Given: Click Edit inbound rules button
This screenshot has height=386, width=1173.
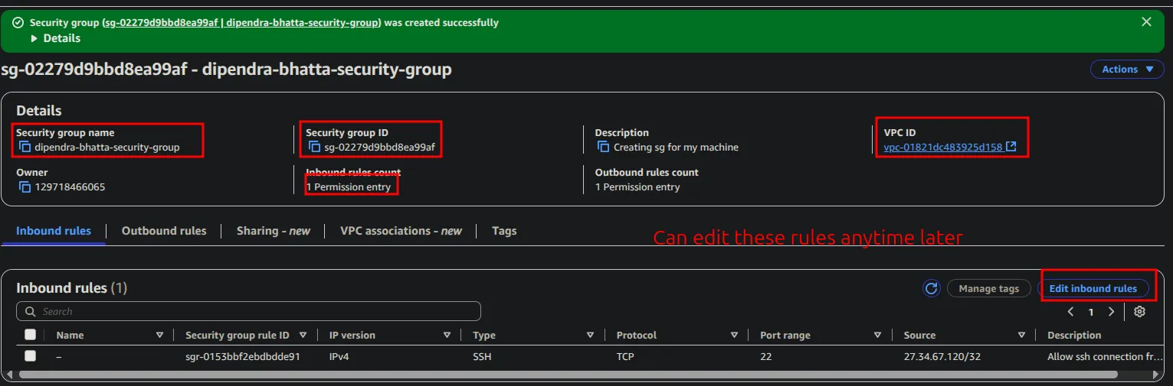Looking at the screenshot, I should click(1093, 288).
